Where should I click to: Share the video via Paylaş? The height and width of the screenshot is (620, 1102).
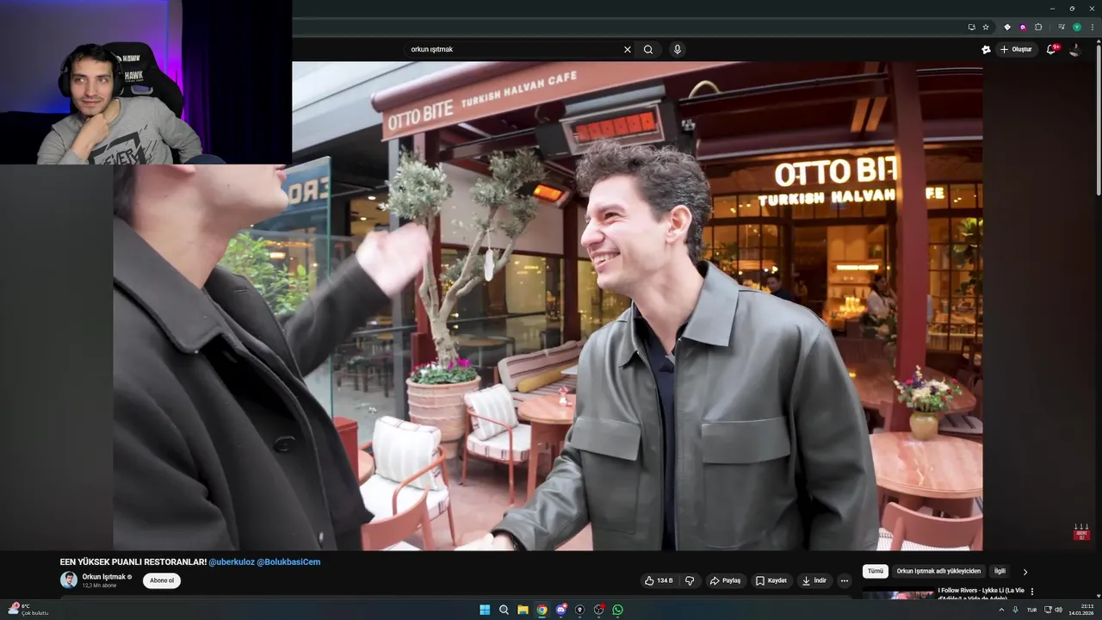725,580
